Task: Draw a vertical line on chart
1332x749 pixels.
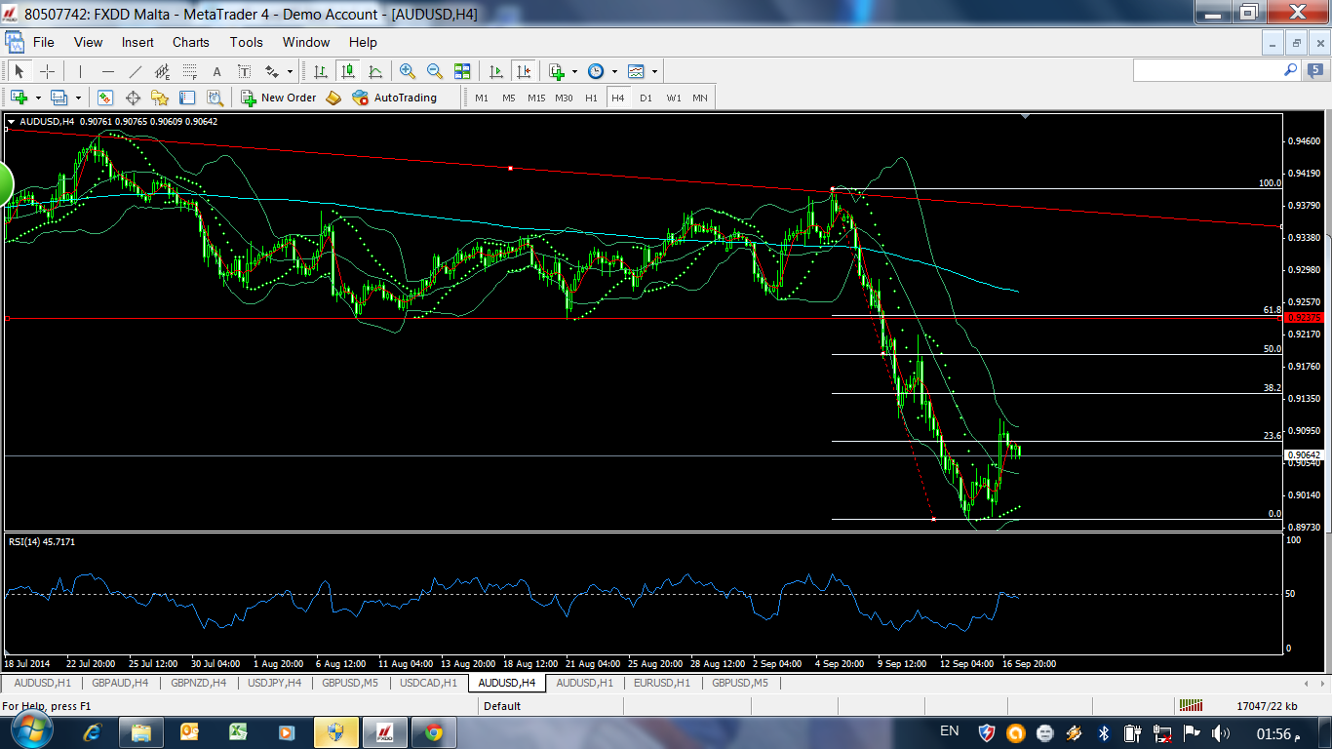Action: click(x=80, y=71)
